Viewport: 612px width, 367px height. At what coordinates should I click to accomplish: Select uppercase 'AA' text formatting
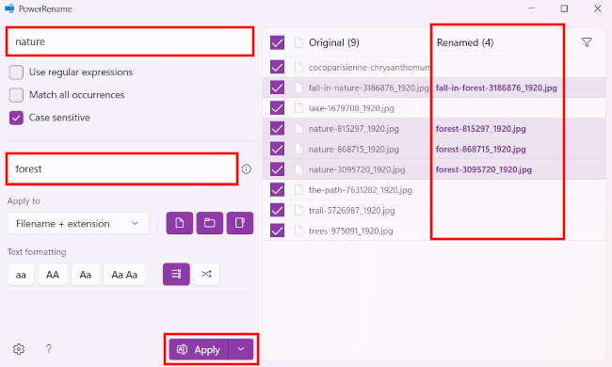(x=53, y=275)
